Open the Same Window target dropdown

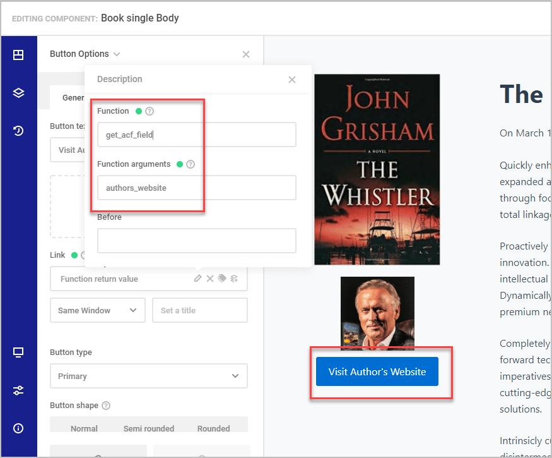click(x=97, y=310)
